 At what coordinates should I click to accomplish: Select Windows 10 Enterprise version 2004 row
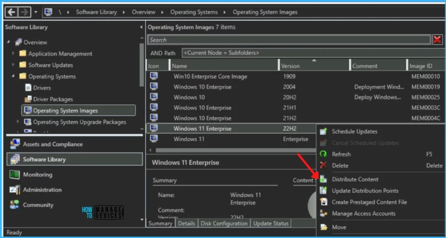tap(295, 87)
